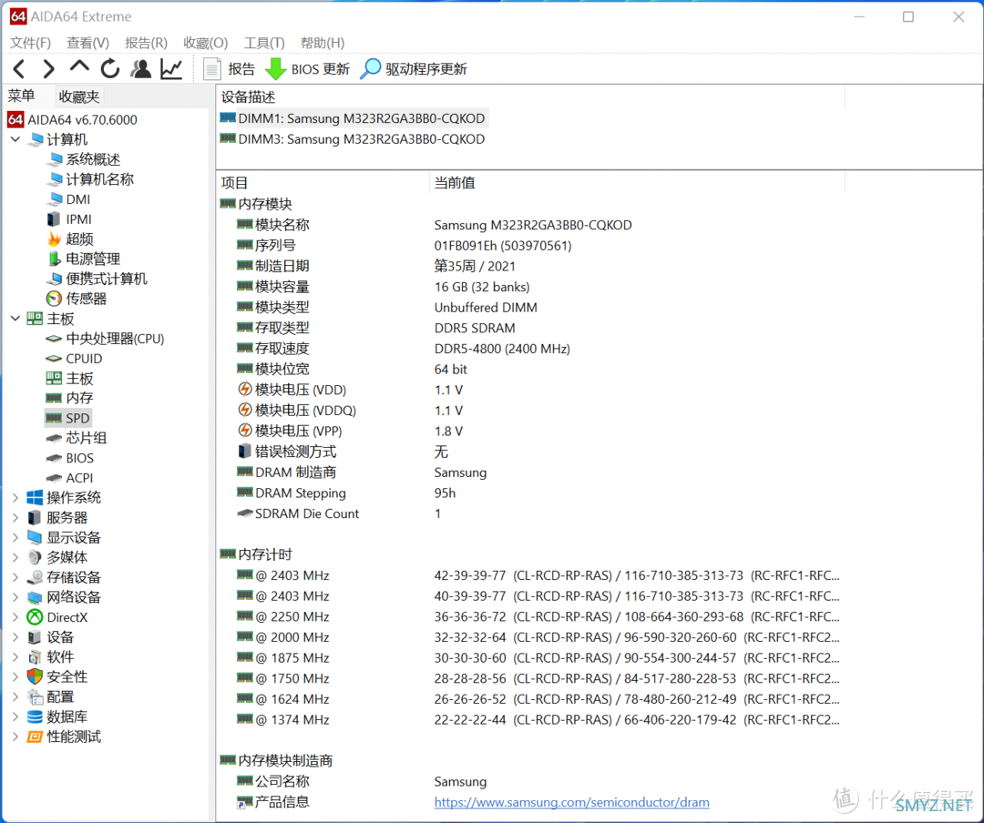984x823 pixels.
Task: Refresh the page with the circular arrow icon
Action: pyautogui.click(x=110, y=69)
